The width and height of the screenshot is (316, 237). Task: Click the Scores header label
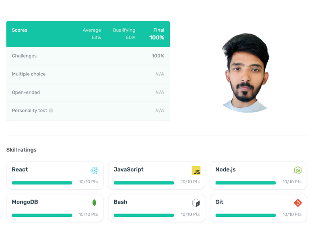(19, 30)
